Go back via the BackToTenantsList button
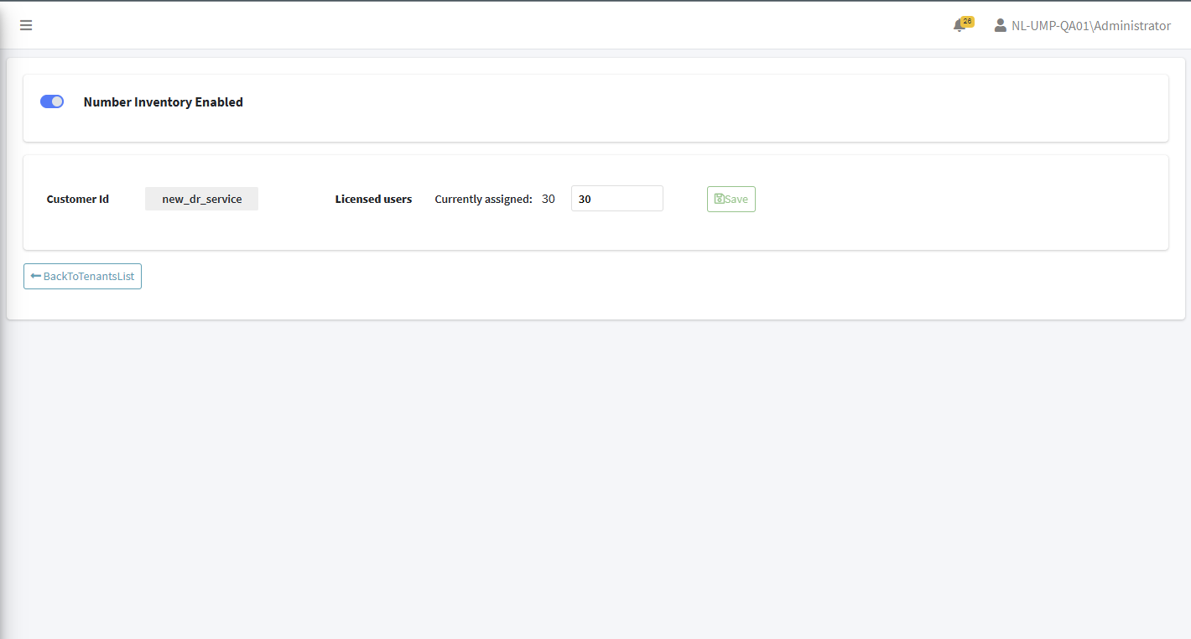The width and height of the screenshot is (1191, 639). pos(82,276)
